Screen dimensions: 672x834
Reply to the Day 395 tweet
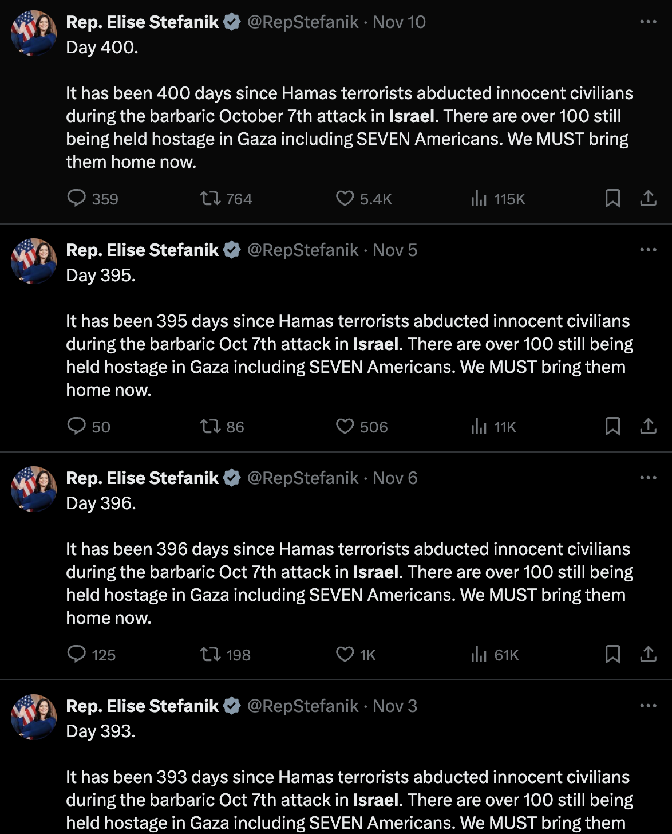pos(77,426)
